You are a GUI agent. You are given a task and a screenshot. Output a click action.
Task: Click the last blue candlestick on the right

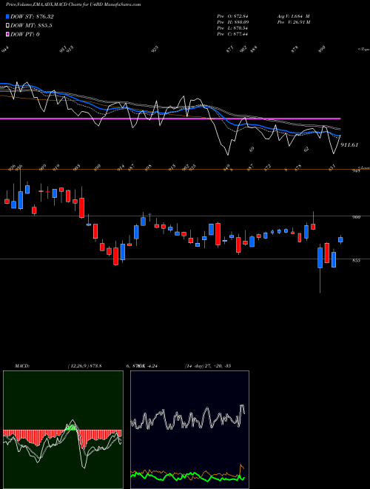(x=340, y=239)
